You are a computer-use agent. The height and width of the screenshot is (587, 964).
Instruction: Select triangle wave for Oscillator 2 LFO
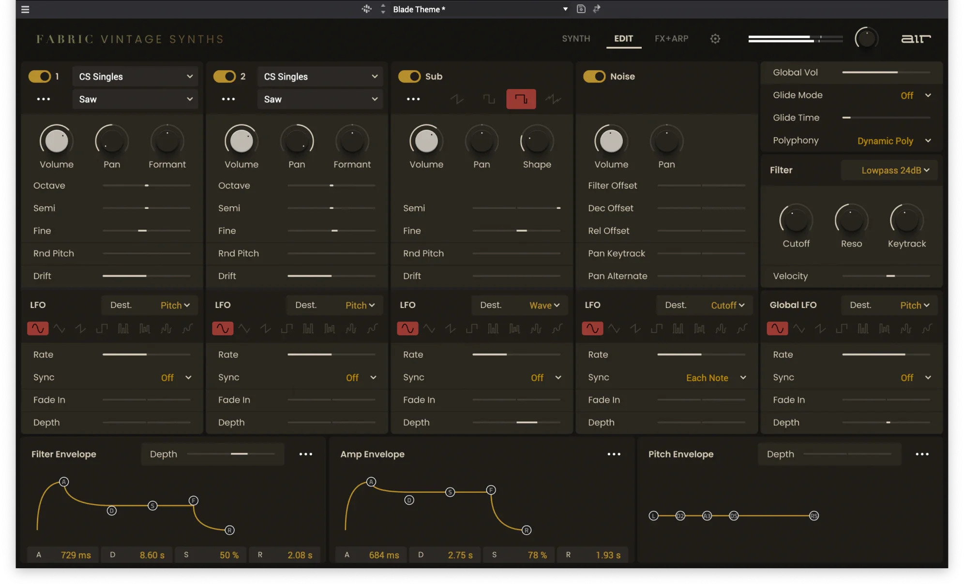(x=244, y=329)
